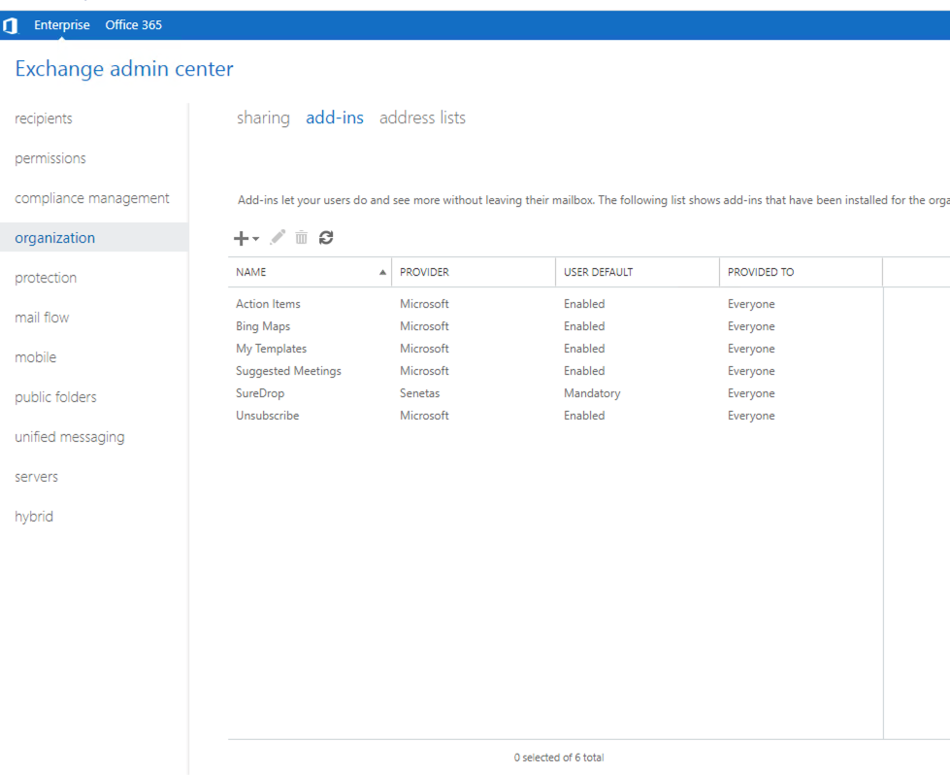The width and height of the screenshot is (950, 775).
Task: Click the Mandatory user default cell
Action: pyautogui.click(x=592, y=393)
